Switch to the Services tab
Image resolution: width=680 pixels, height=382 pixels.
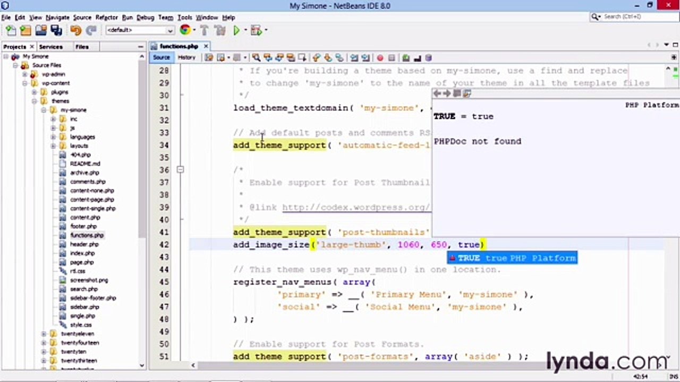[50, 47]
